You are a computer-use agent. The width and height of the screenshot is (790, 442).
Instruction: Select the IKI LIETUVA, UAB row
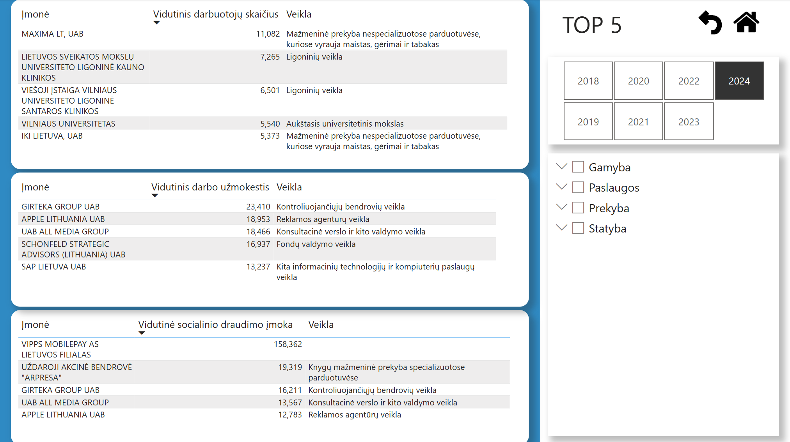[263, 141]
